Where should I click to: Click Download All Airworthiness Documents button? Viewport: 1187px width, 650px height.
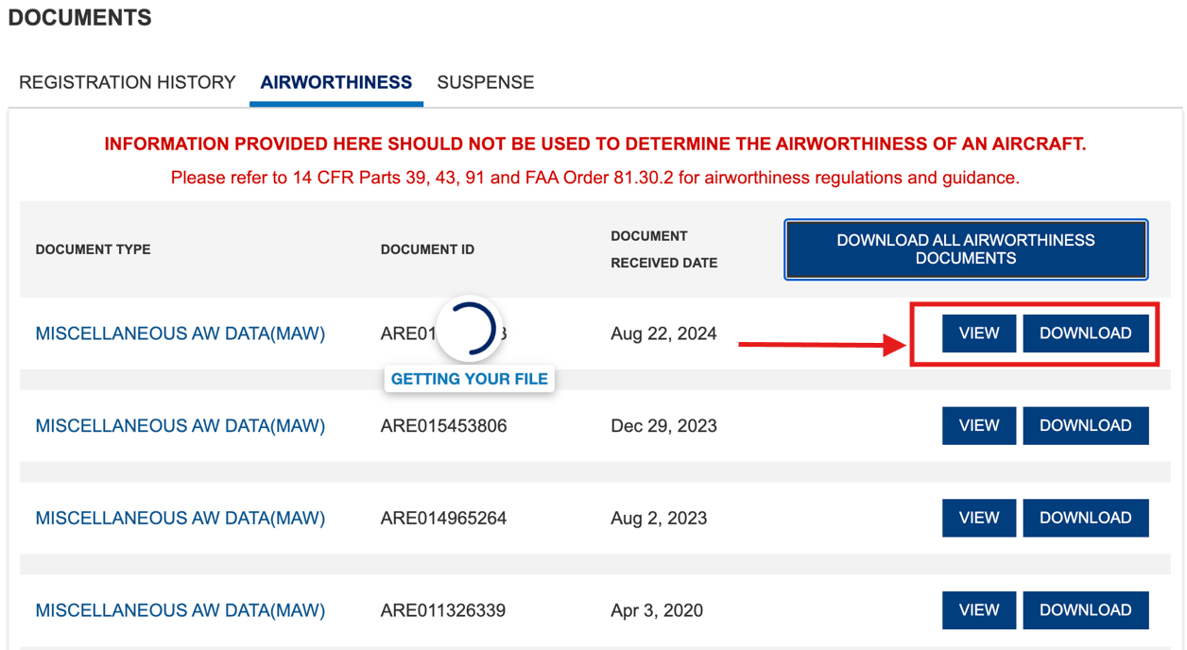pos(965,249)
